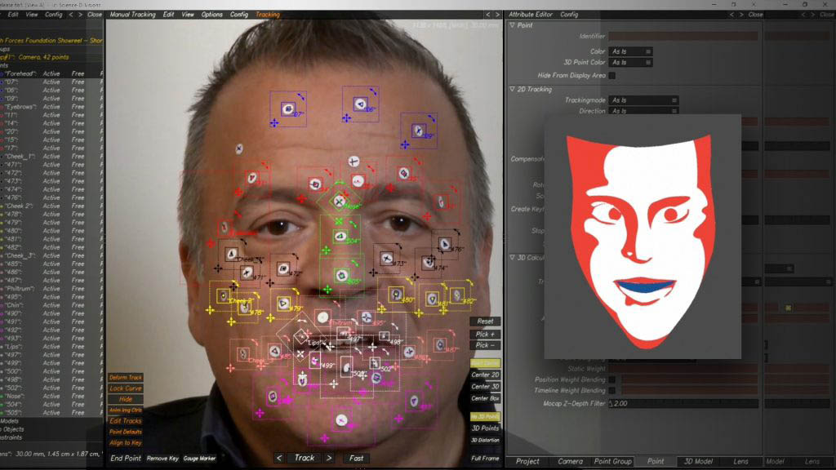The width and height of the screenshot is (836, 470).
Task: Select tracking marker "499" on lips
Action: 315,361
